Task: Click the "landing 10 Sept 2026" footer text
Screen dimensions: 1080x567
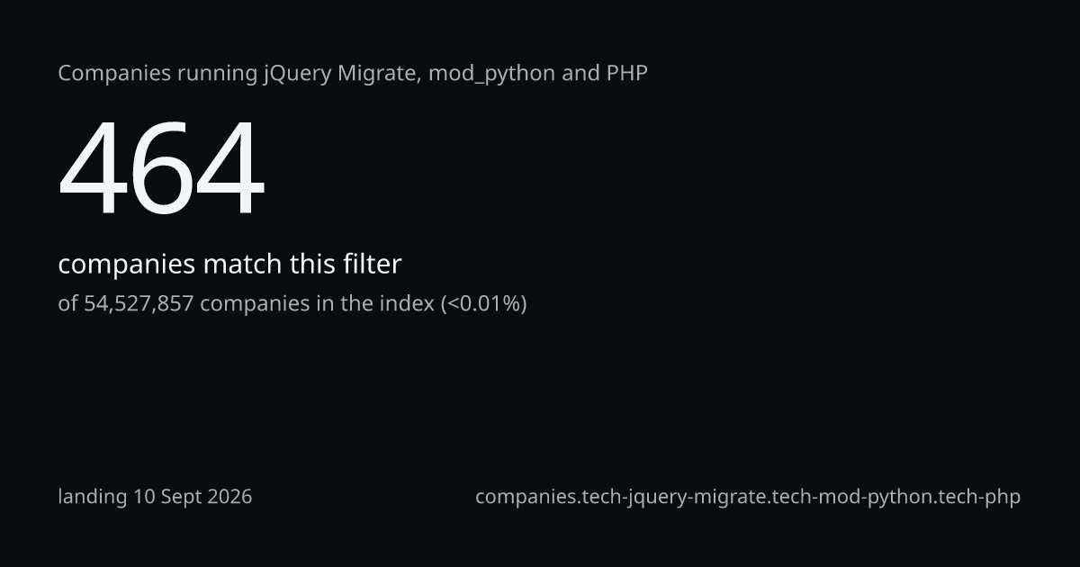Action: click(x=155, y=497)
